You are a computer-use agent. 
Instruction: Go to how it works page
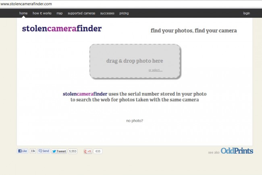click(x=42, y=13)
